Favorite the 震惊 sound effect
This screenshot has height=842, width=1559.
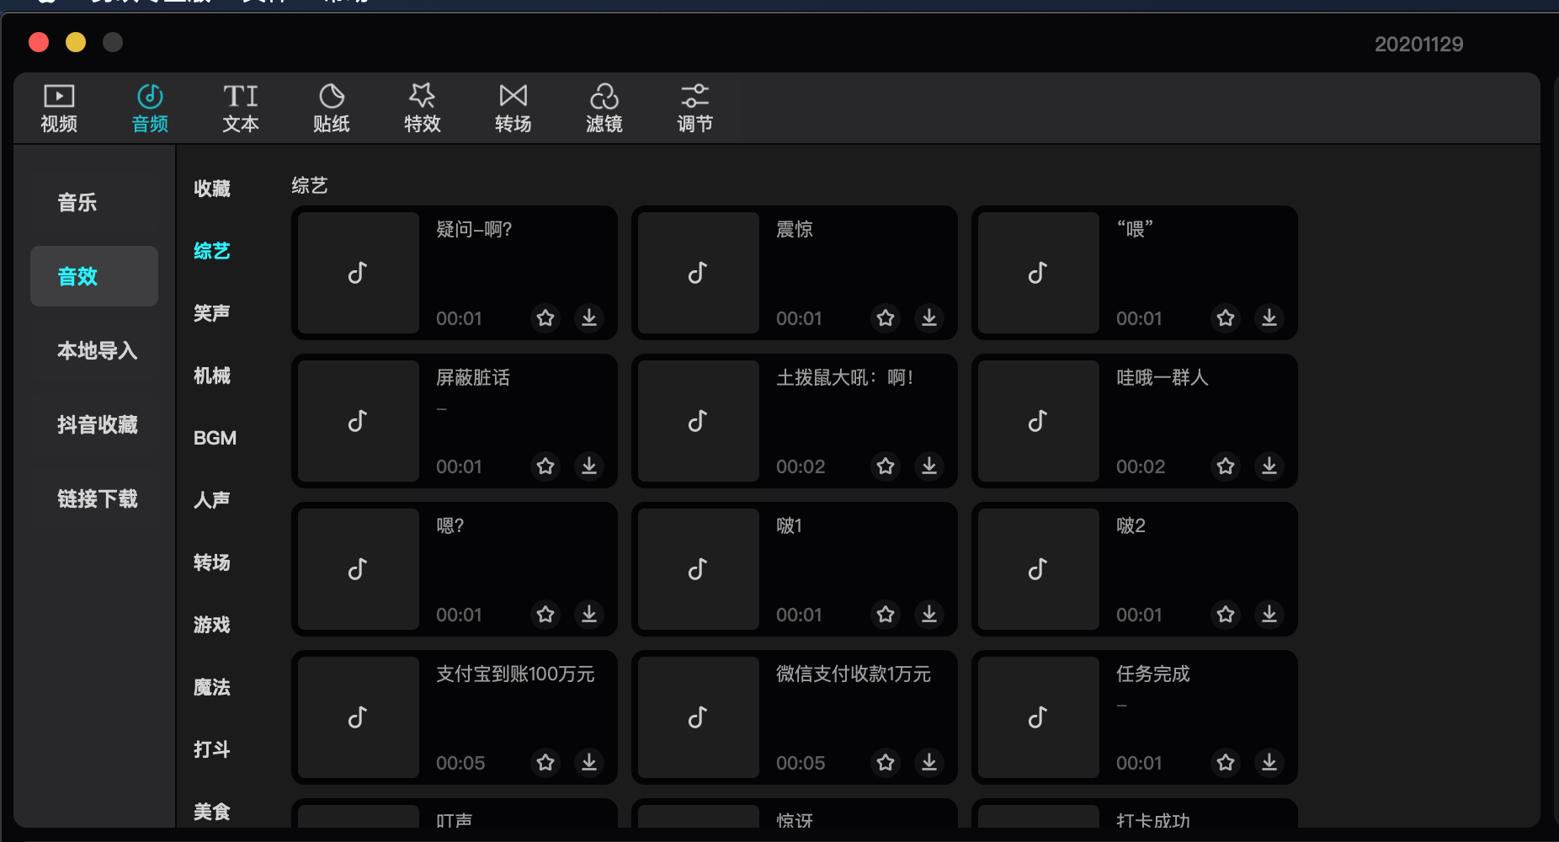[886, 317]
